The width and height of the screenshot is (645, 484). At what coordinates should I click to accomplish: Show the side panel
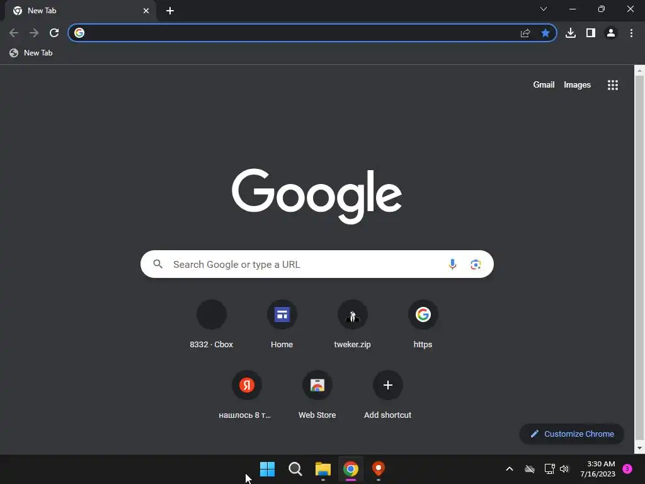click(591, 33)
